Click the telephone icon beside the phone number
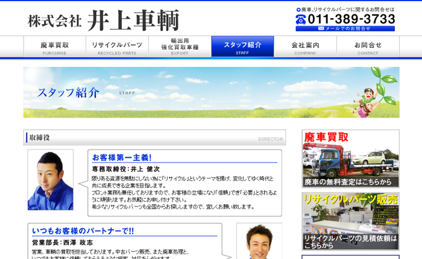This screenshot has width=422, height=259. (301, 19)
